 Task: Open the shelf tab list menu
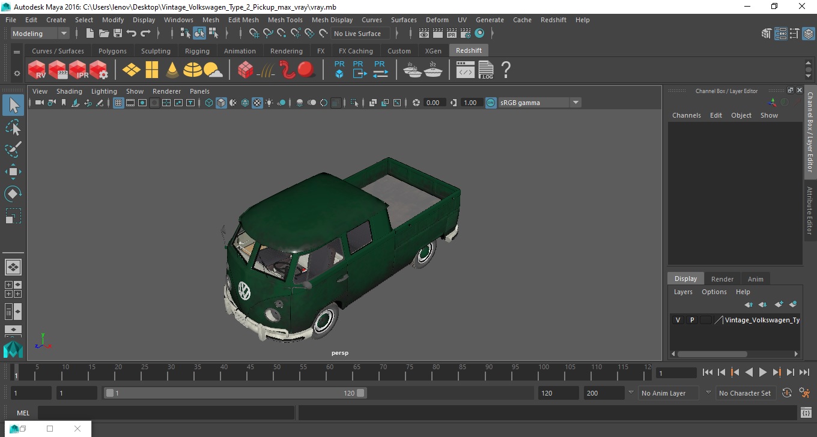coord(17,52)
